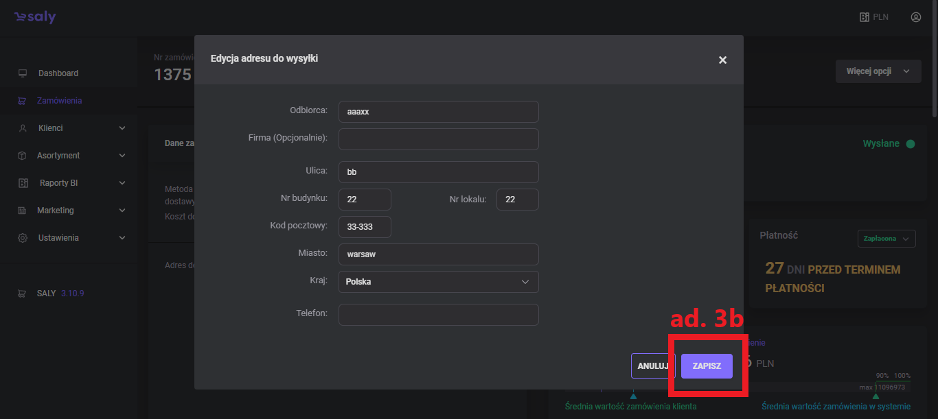The height and width of the screenshot is (419, 938).
Task: Click the Kod pocztowy field
Action: 365,227
